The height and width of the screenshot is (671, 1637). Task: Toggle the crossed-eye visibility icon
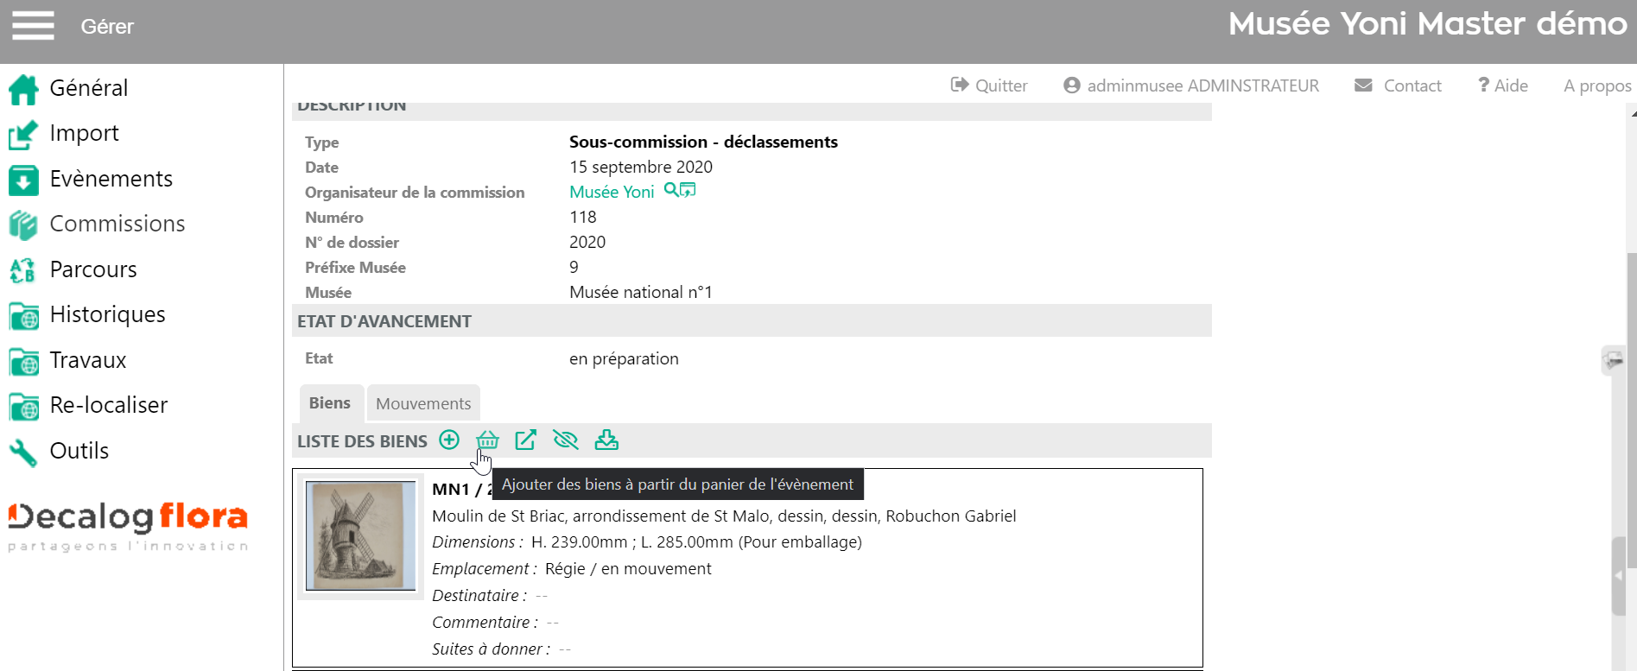click(x=565, y=440)
